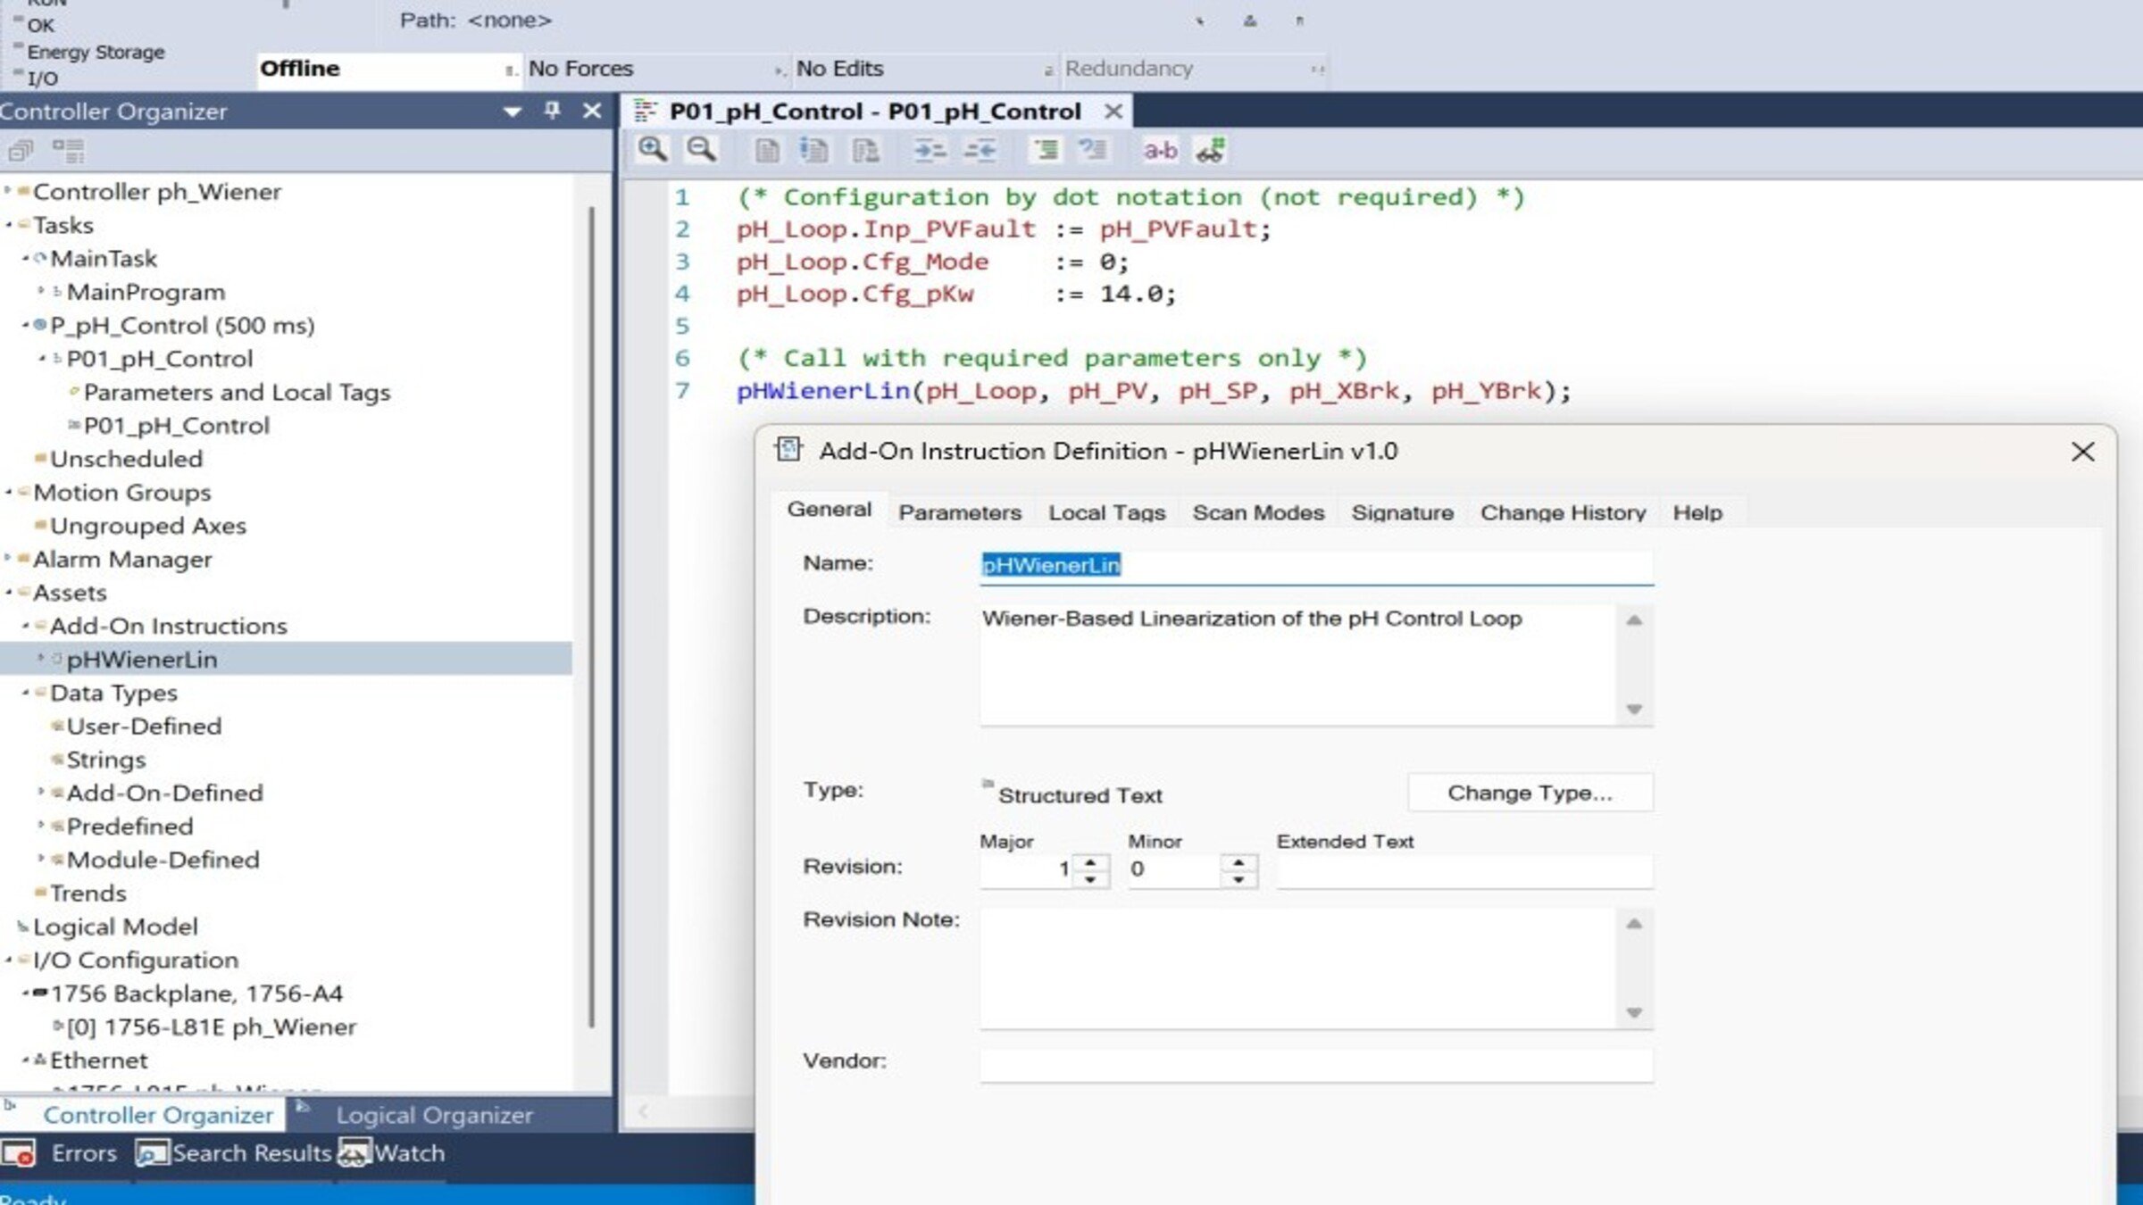Select 1756 Backplane, 1756-A4 item

click(x=196, y=993)
